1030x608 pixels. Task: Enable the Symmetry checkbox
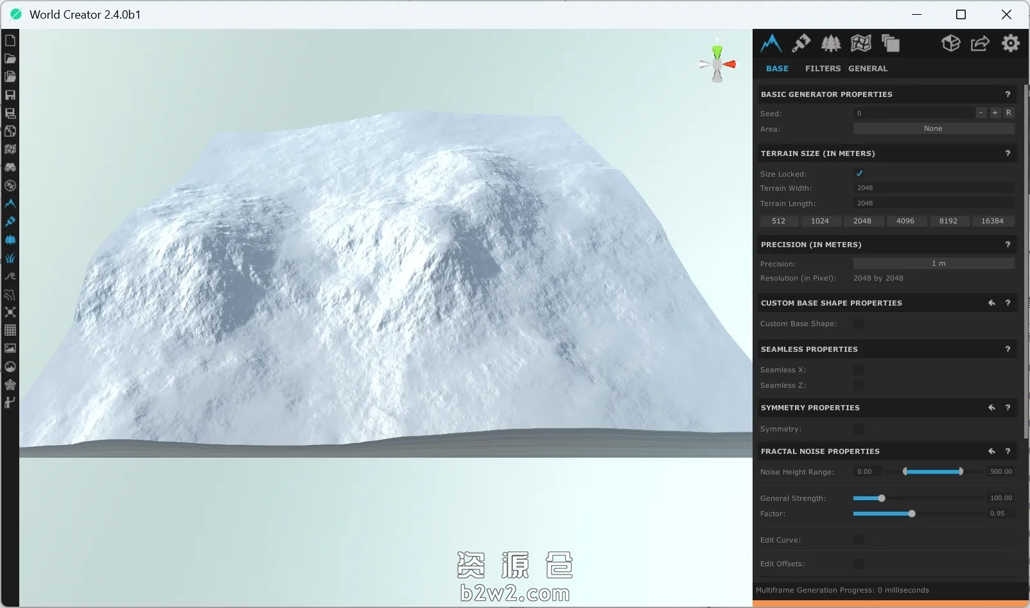(x=859, y=429)
